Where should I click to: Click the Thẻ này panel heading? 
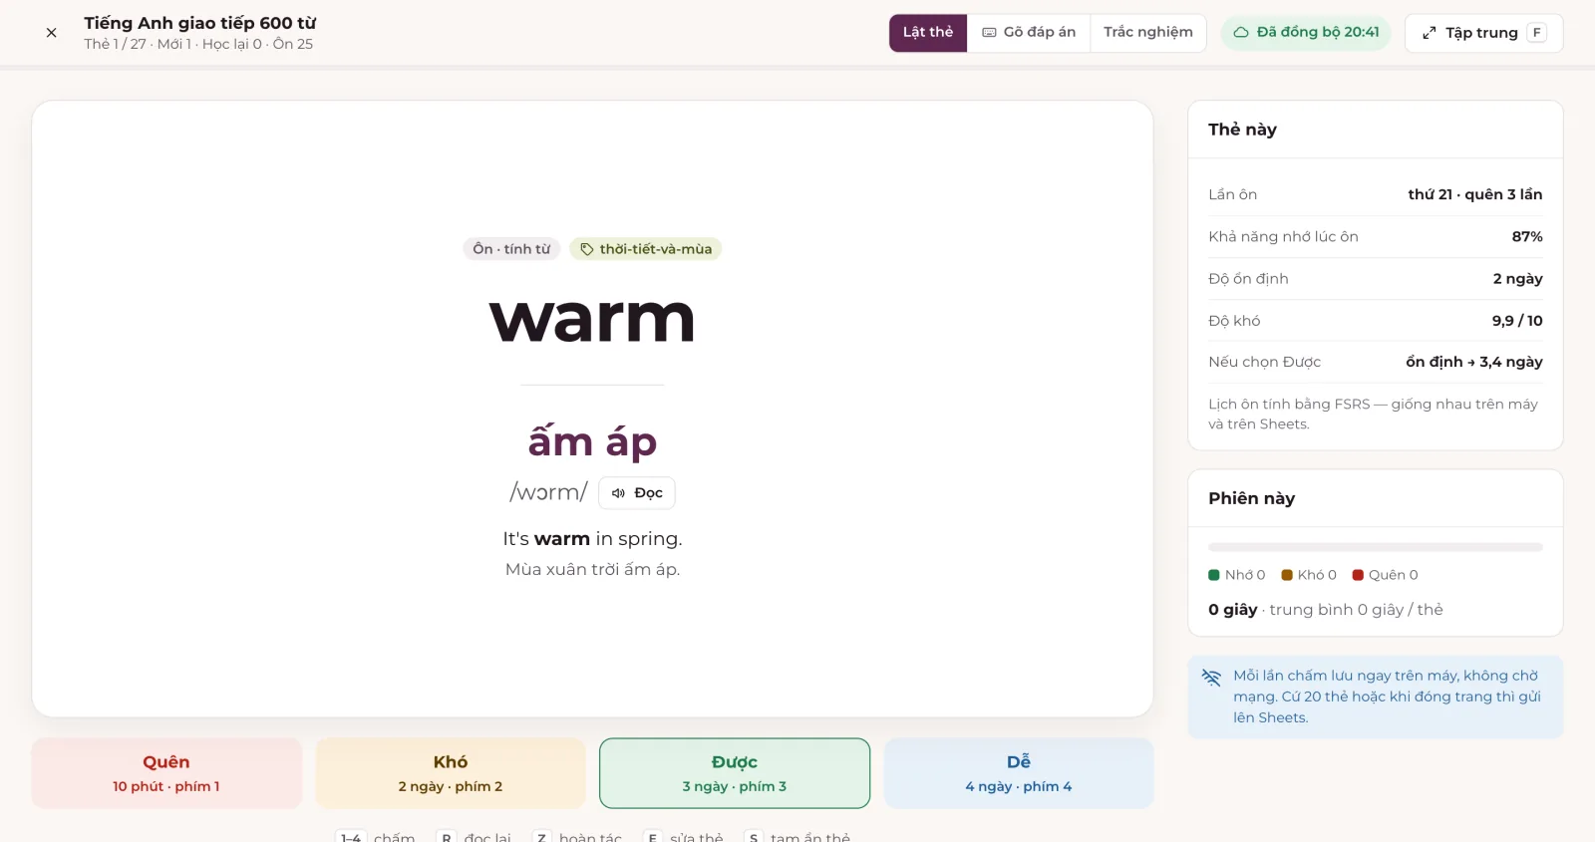(1242, 130)
